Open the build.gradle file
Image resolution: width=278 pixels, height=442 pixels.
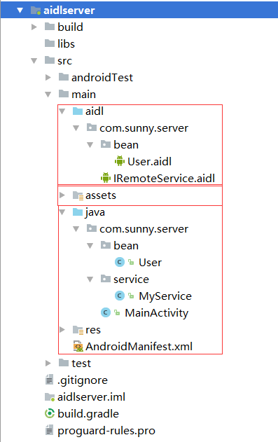(88, 414)
